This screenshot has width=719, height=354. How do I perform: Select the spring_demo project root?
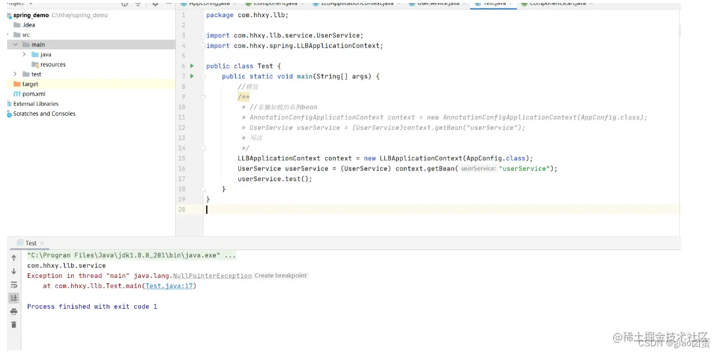point(58,15)
